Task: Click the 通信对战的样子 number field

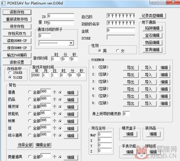Action: 45,36
